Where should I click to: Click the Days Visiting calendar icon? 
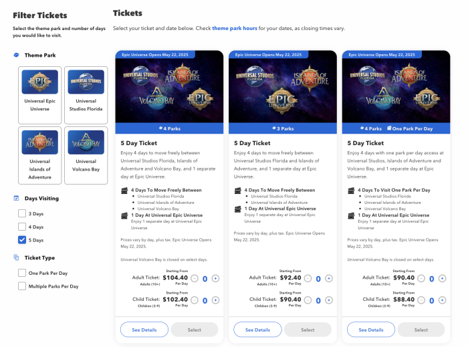pos(17,198)
